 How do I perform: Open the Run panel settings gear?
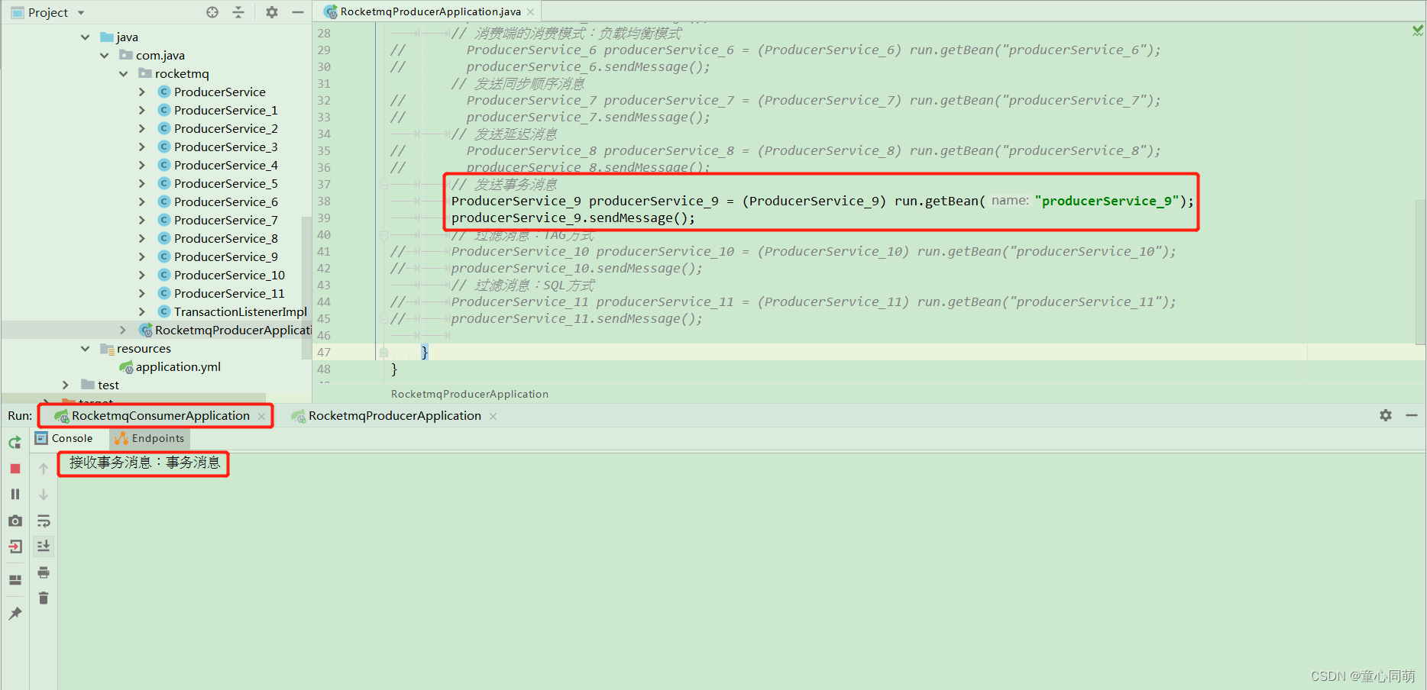coord(1385,415)
